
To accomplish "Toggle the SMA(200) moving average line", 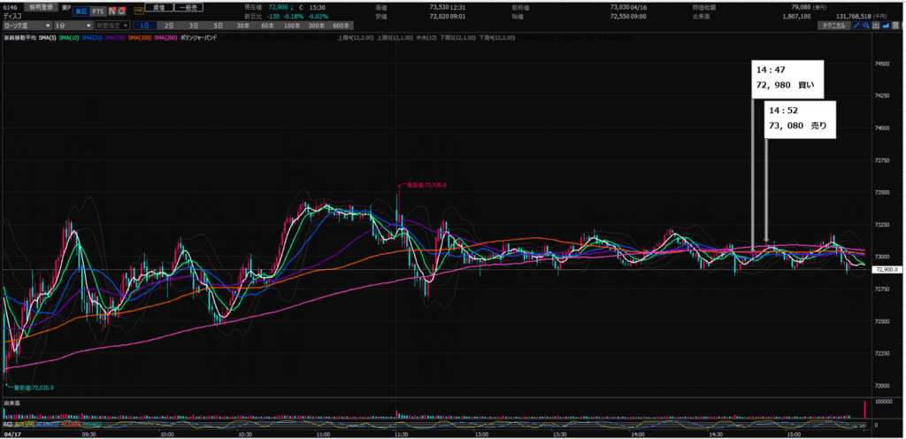I will [x=168, y=37].
